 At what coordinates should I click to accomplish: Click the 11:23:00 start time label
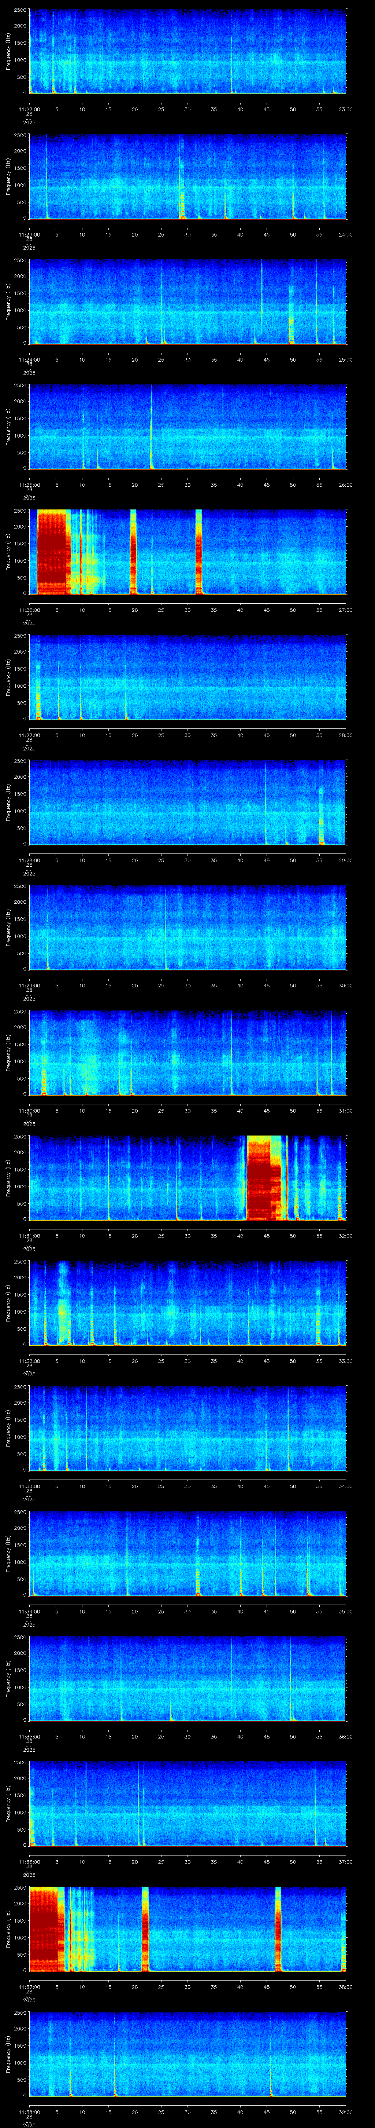click(x=29, y=235)
